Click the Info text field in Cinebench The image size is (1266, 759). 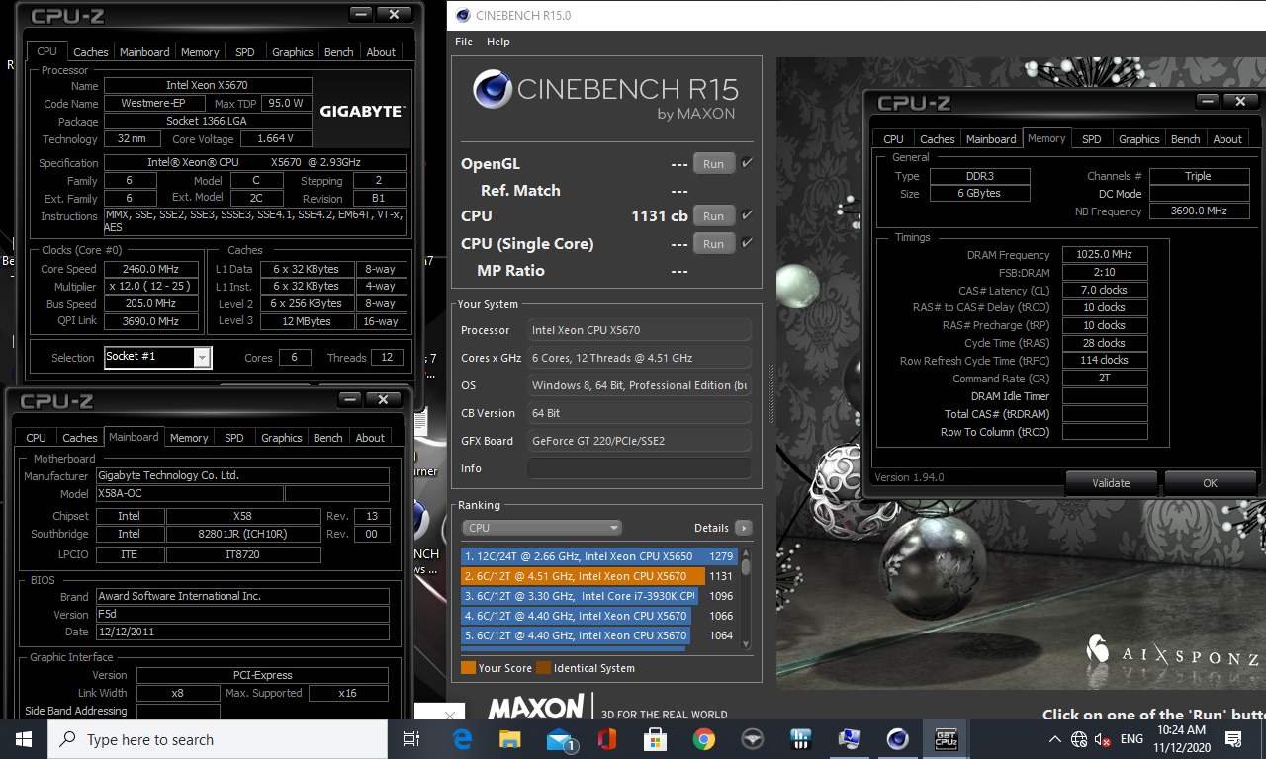(x=639, y=468)
